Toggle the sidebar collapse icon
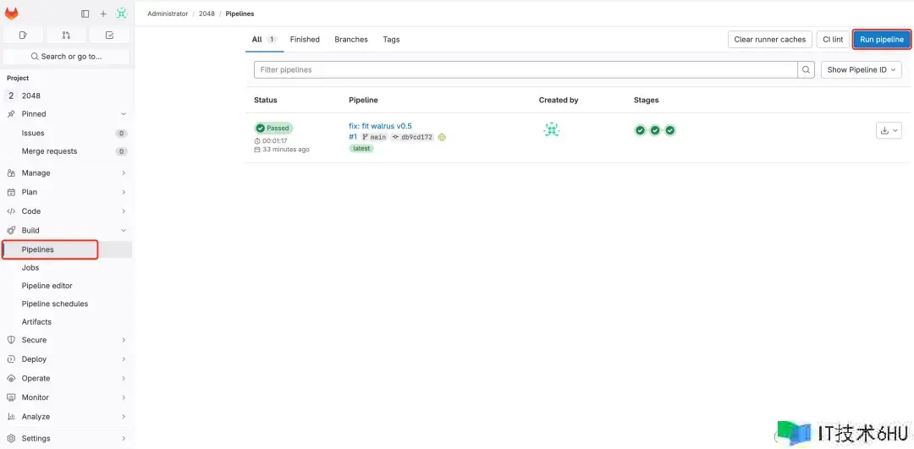 85,14
